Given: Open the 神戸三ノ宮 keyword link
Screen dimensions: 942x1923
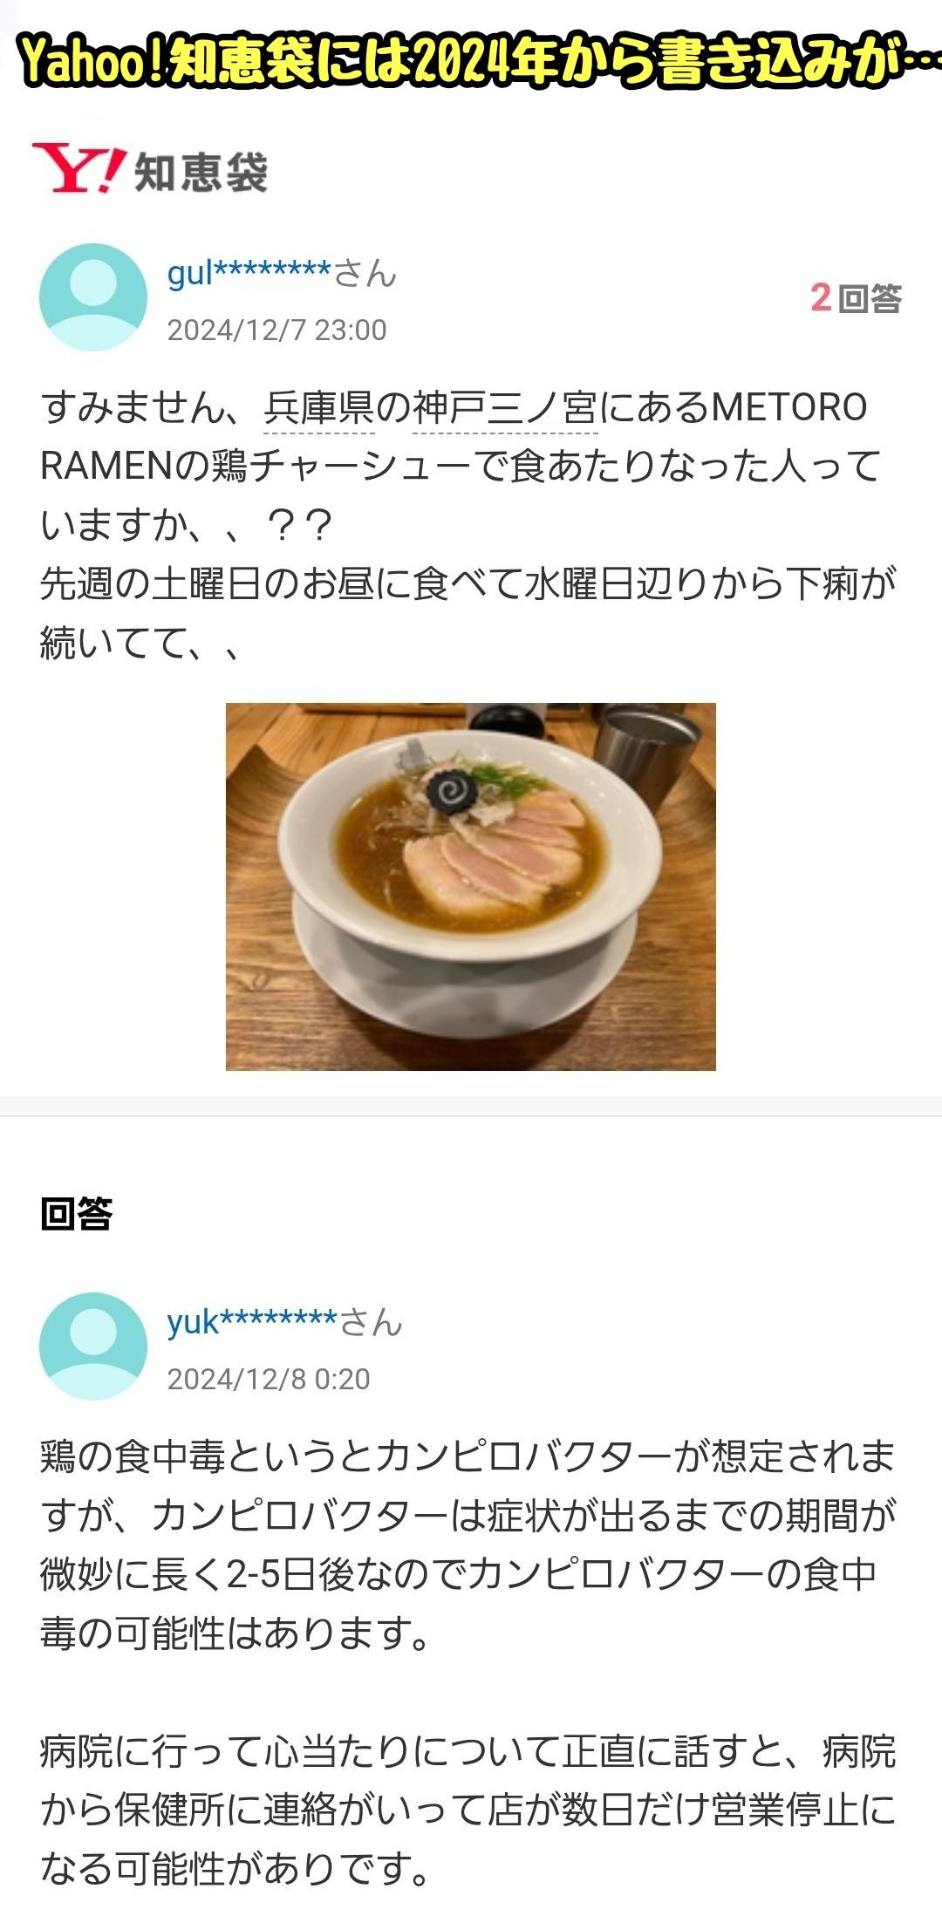Looking at the screenshot, I should click(505, 407).
